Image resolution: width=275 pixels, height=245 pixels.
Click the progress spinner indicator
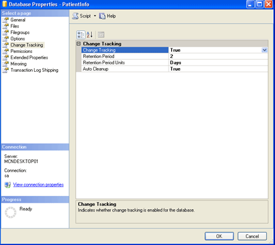(x=11, y=212)
